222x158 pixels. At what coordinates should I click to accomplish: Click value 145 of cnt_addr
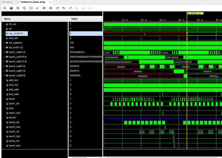(x=72, y=43)
